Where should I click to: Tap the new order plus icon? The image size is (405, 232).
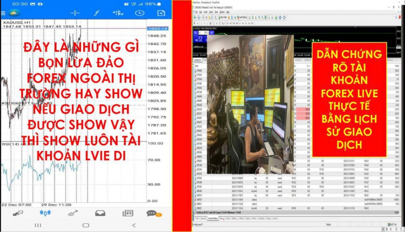click(161, 13)
